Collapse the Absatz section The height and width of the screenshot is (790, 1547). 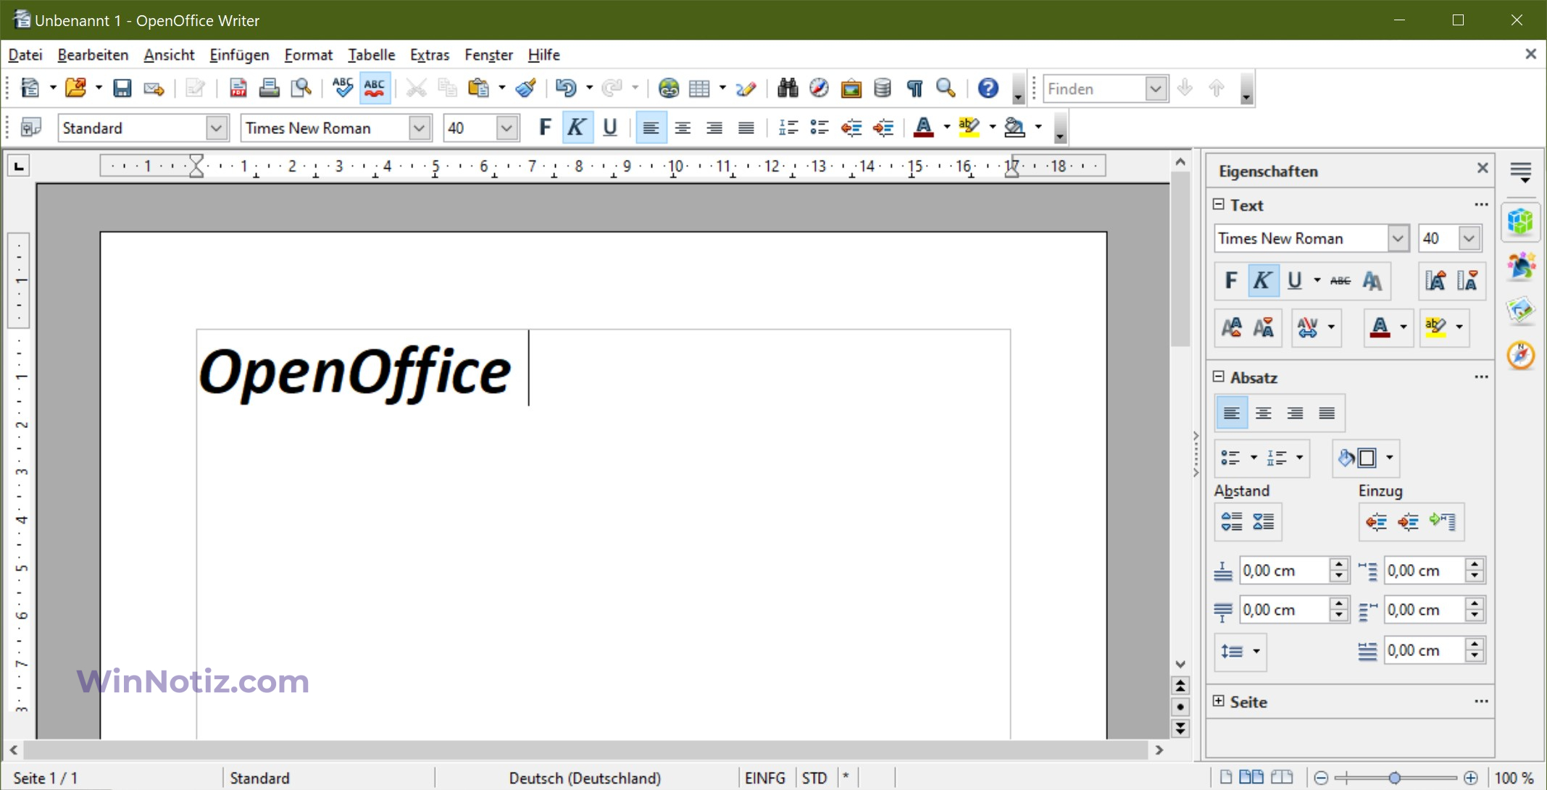1219,377
